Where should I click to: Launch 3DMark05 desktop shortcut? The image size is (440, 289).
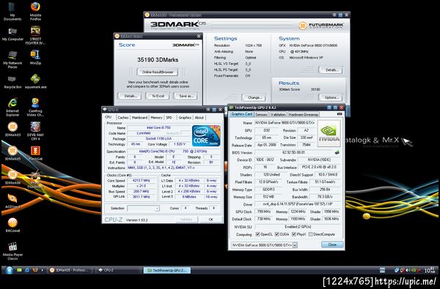click(x=12, y=153)
